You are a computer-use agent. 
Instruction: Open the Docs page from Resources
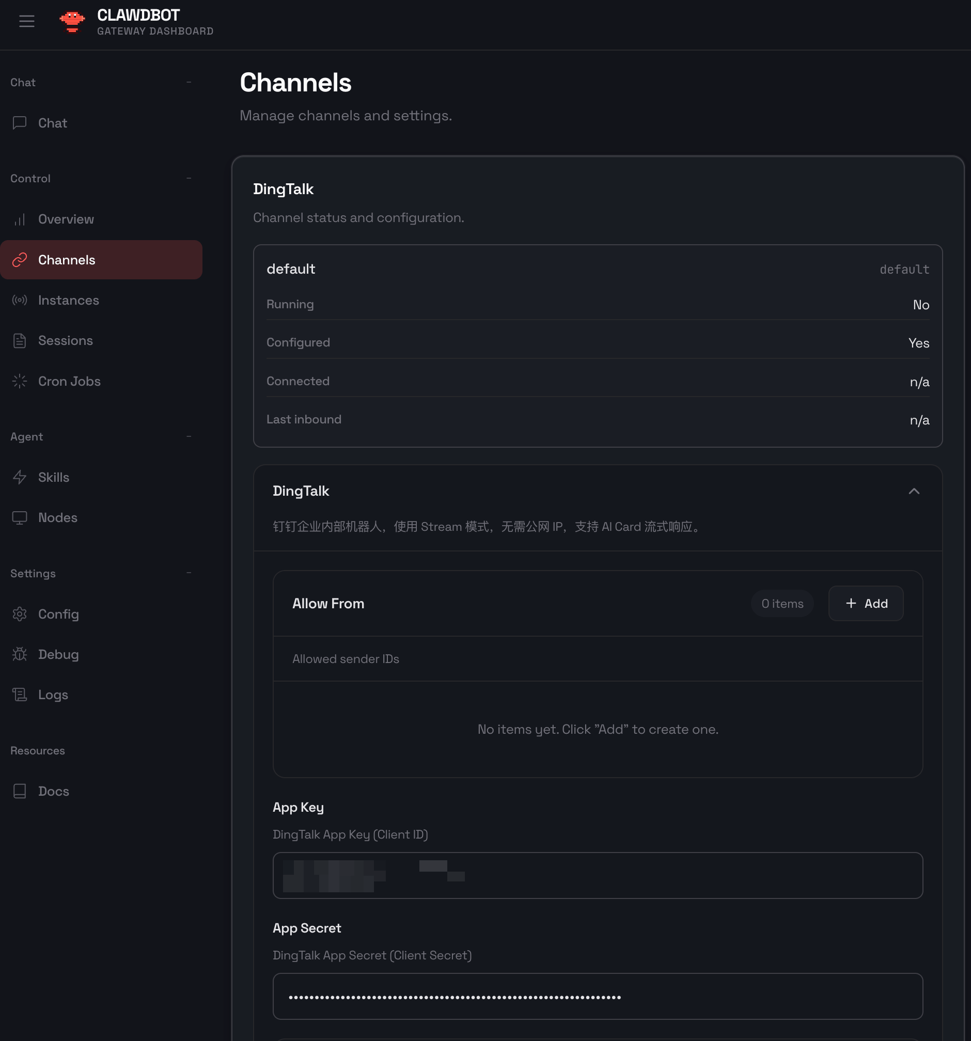(x=53, y=791)
